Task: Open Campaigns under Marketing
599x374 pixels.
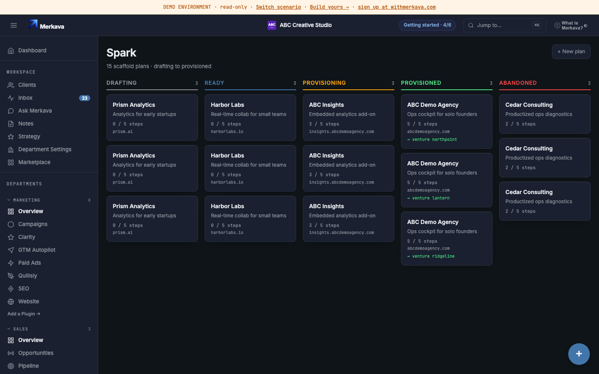Action: click(x=49, y=224)
